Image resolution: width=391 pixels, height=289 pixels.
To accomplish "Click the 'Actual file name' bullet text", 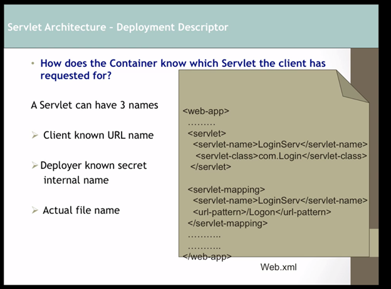I will click(x=81, y=210).
